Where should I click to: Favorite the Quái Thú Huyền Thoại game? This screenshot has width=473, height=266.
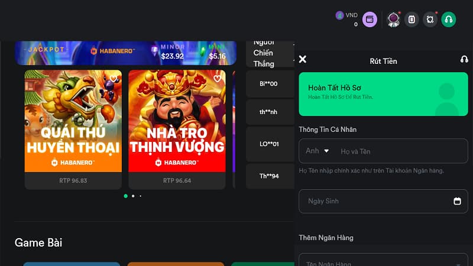(x=114, y=79)
